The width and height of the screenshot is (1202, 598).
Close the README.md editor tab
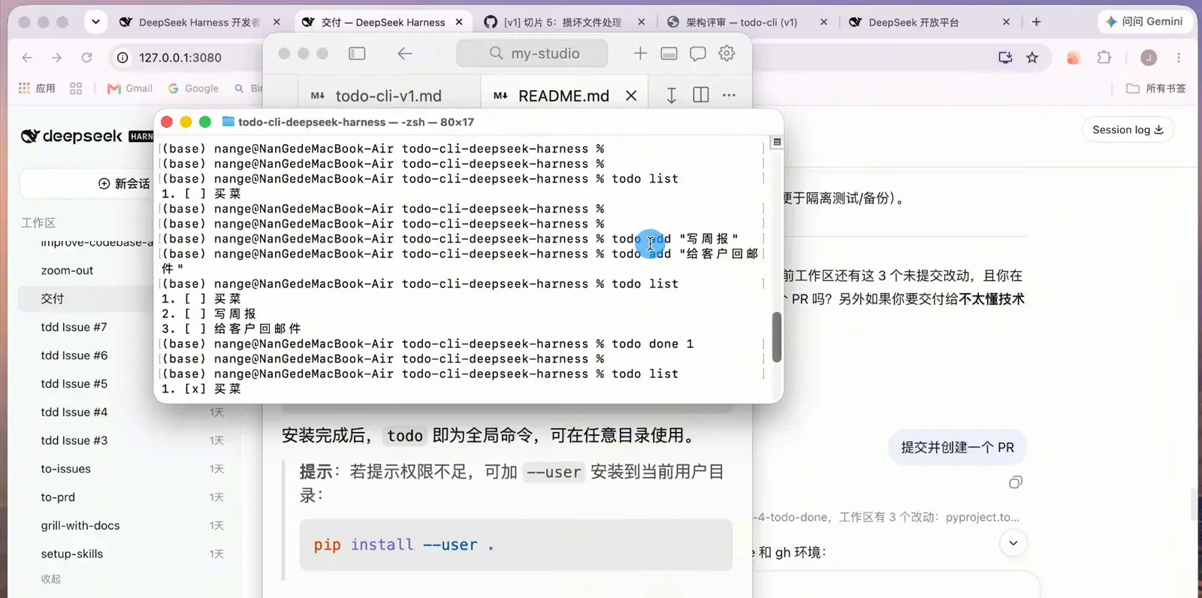(631, 95)
